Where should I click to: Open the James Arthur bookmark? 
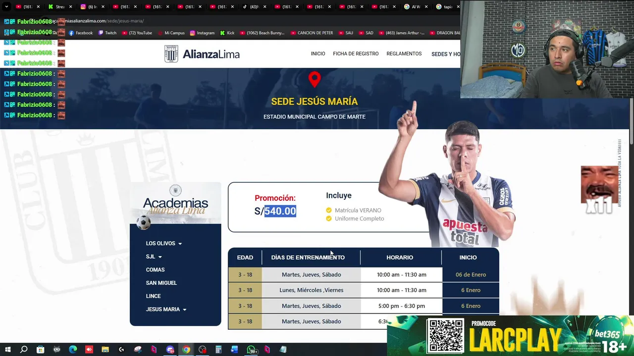(x=402, y=33)
